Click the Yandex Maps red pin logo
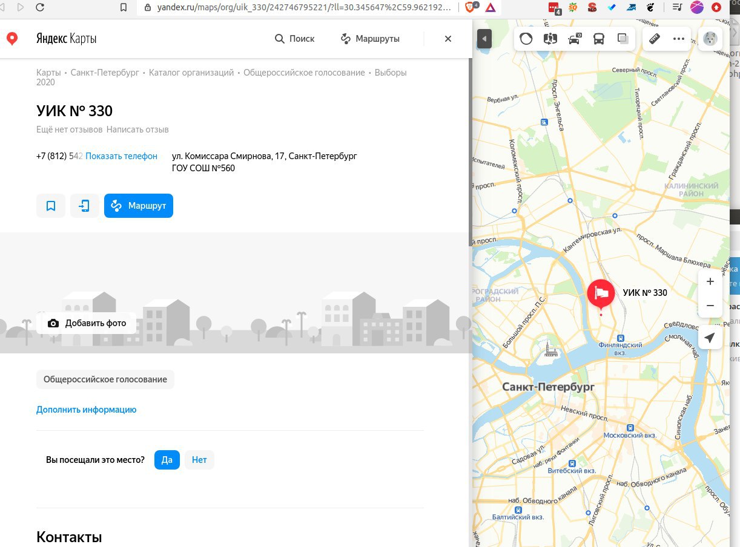 click(x=12, y=39)
